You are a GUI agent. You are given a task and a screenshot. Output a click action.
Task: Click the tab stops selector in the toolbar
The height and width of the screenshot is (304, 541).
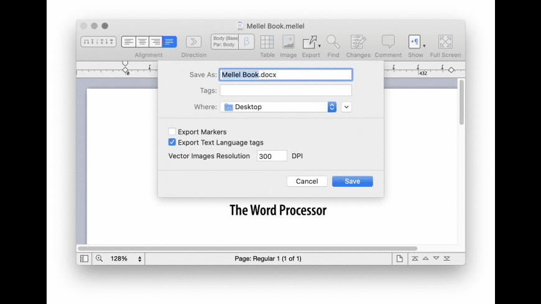pos(98,42)
